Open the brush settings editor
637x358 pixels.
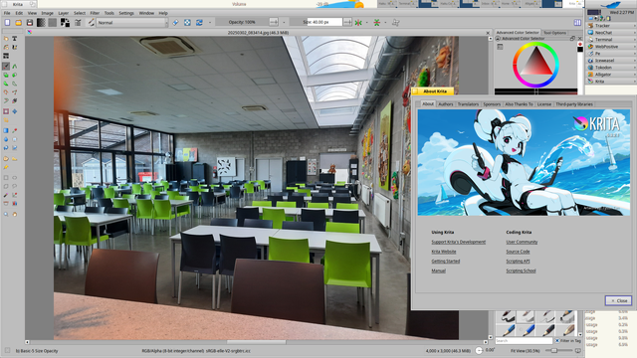pyautogui.click(x=78, y=23)
